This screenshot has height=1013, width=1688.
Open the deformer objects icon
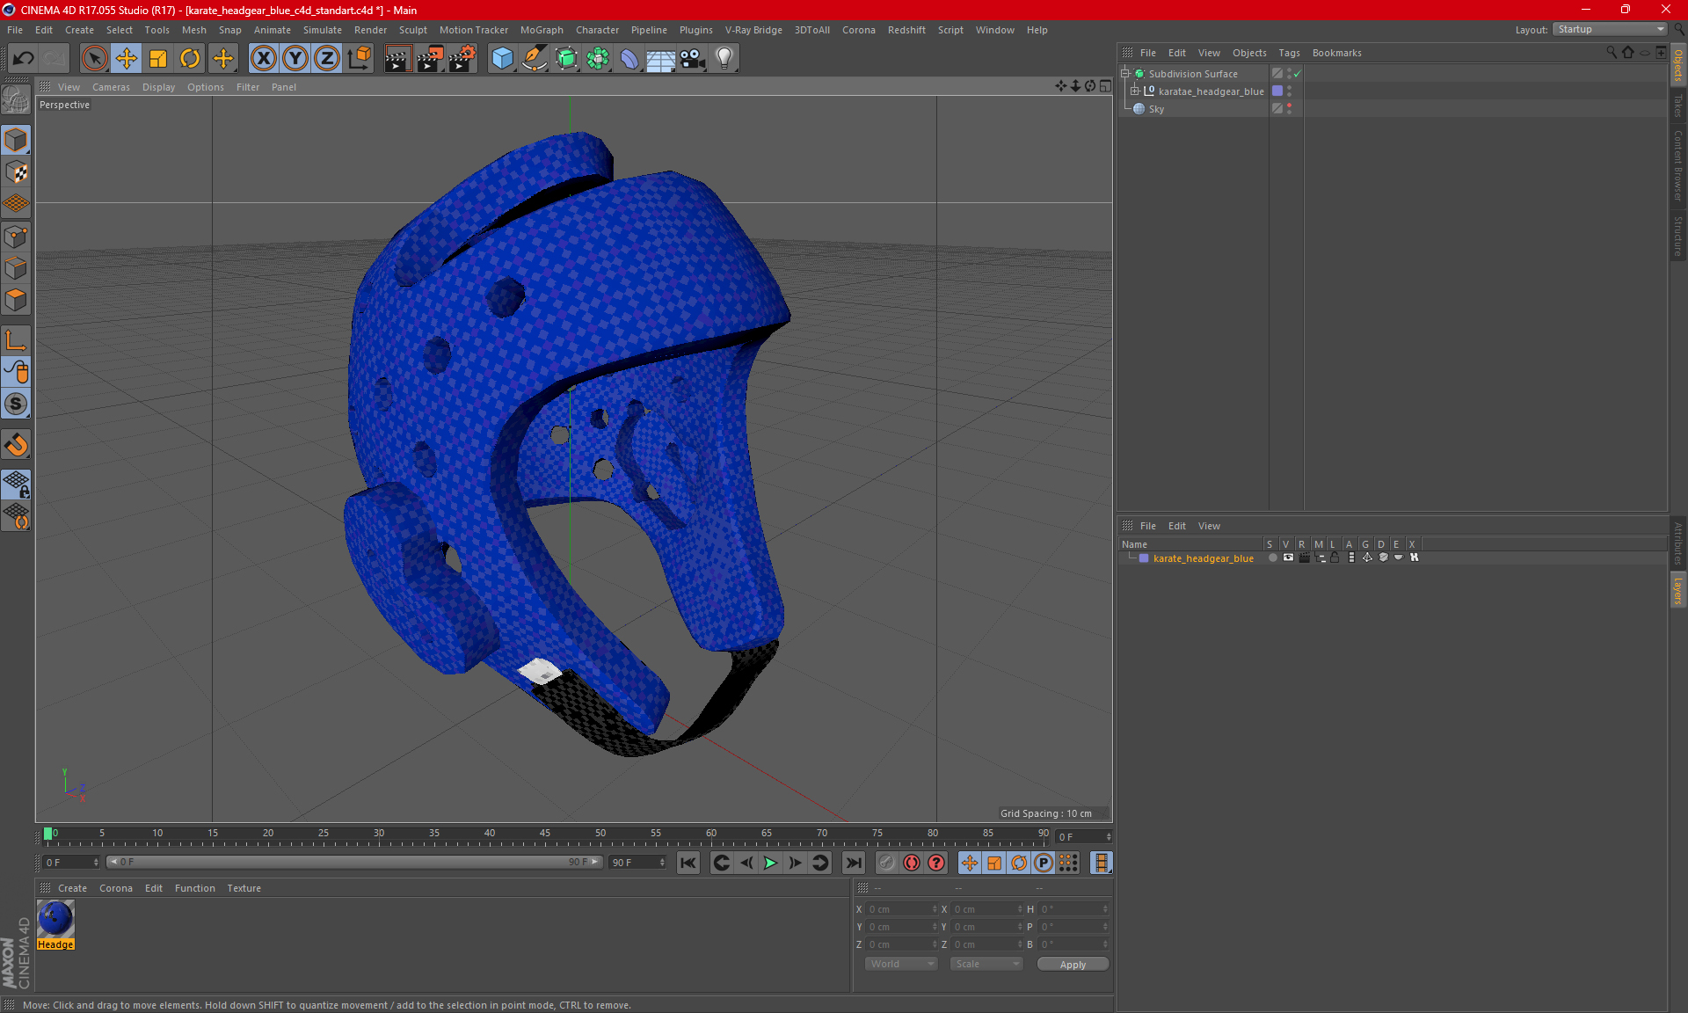coord(629,59)
